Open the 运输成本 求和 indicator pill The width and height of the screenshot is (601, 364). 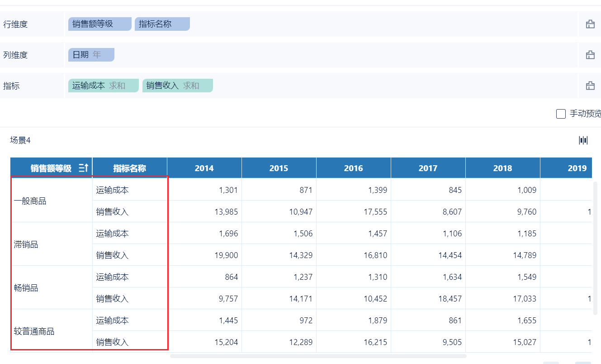click(103, 86)
